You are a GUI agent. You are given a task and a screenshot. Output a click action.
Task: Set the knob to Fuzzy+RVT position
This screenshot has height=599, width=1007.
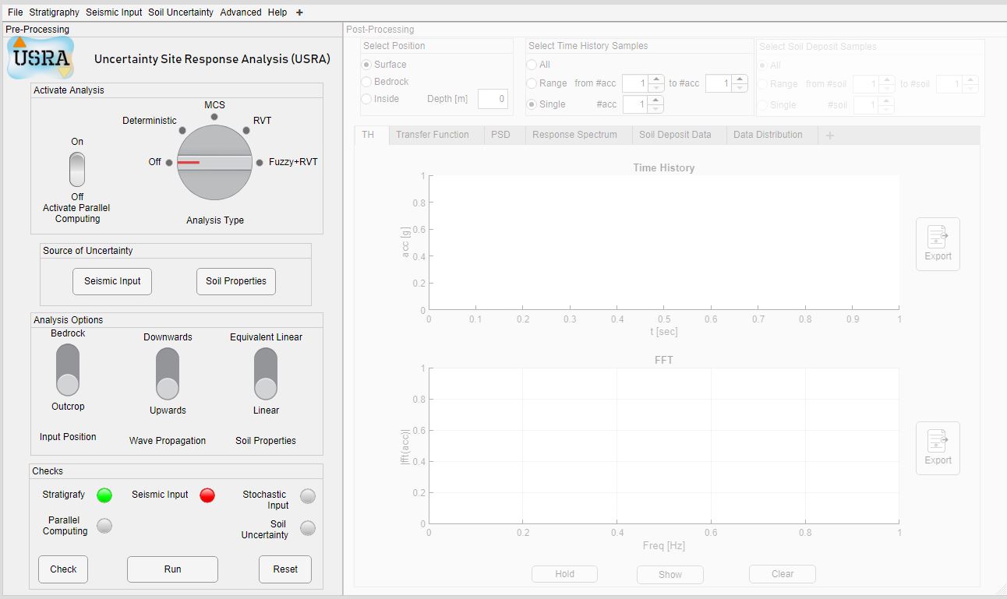click(260, 163)
